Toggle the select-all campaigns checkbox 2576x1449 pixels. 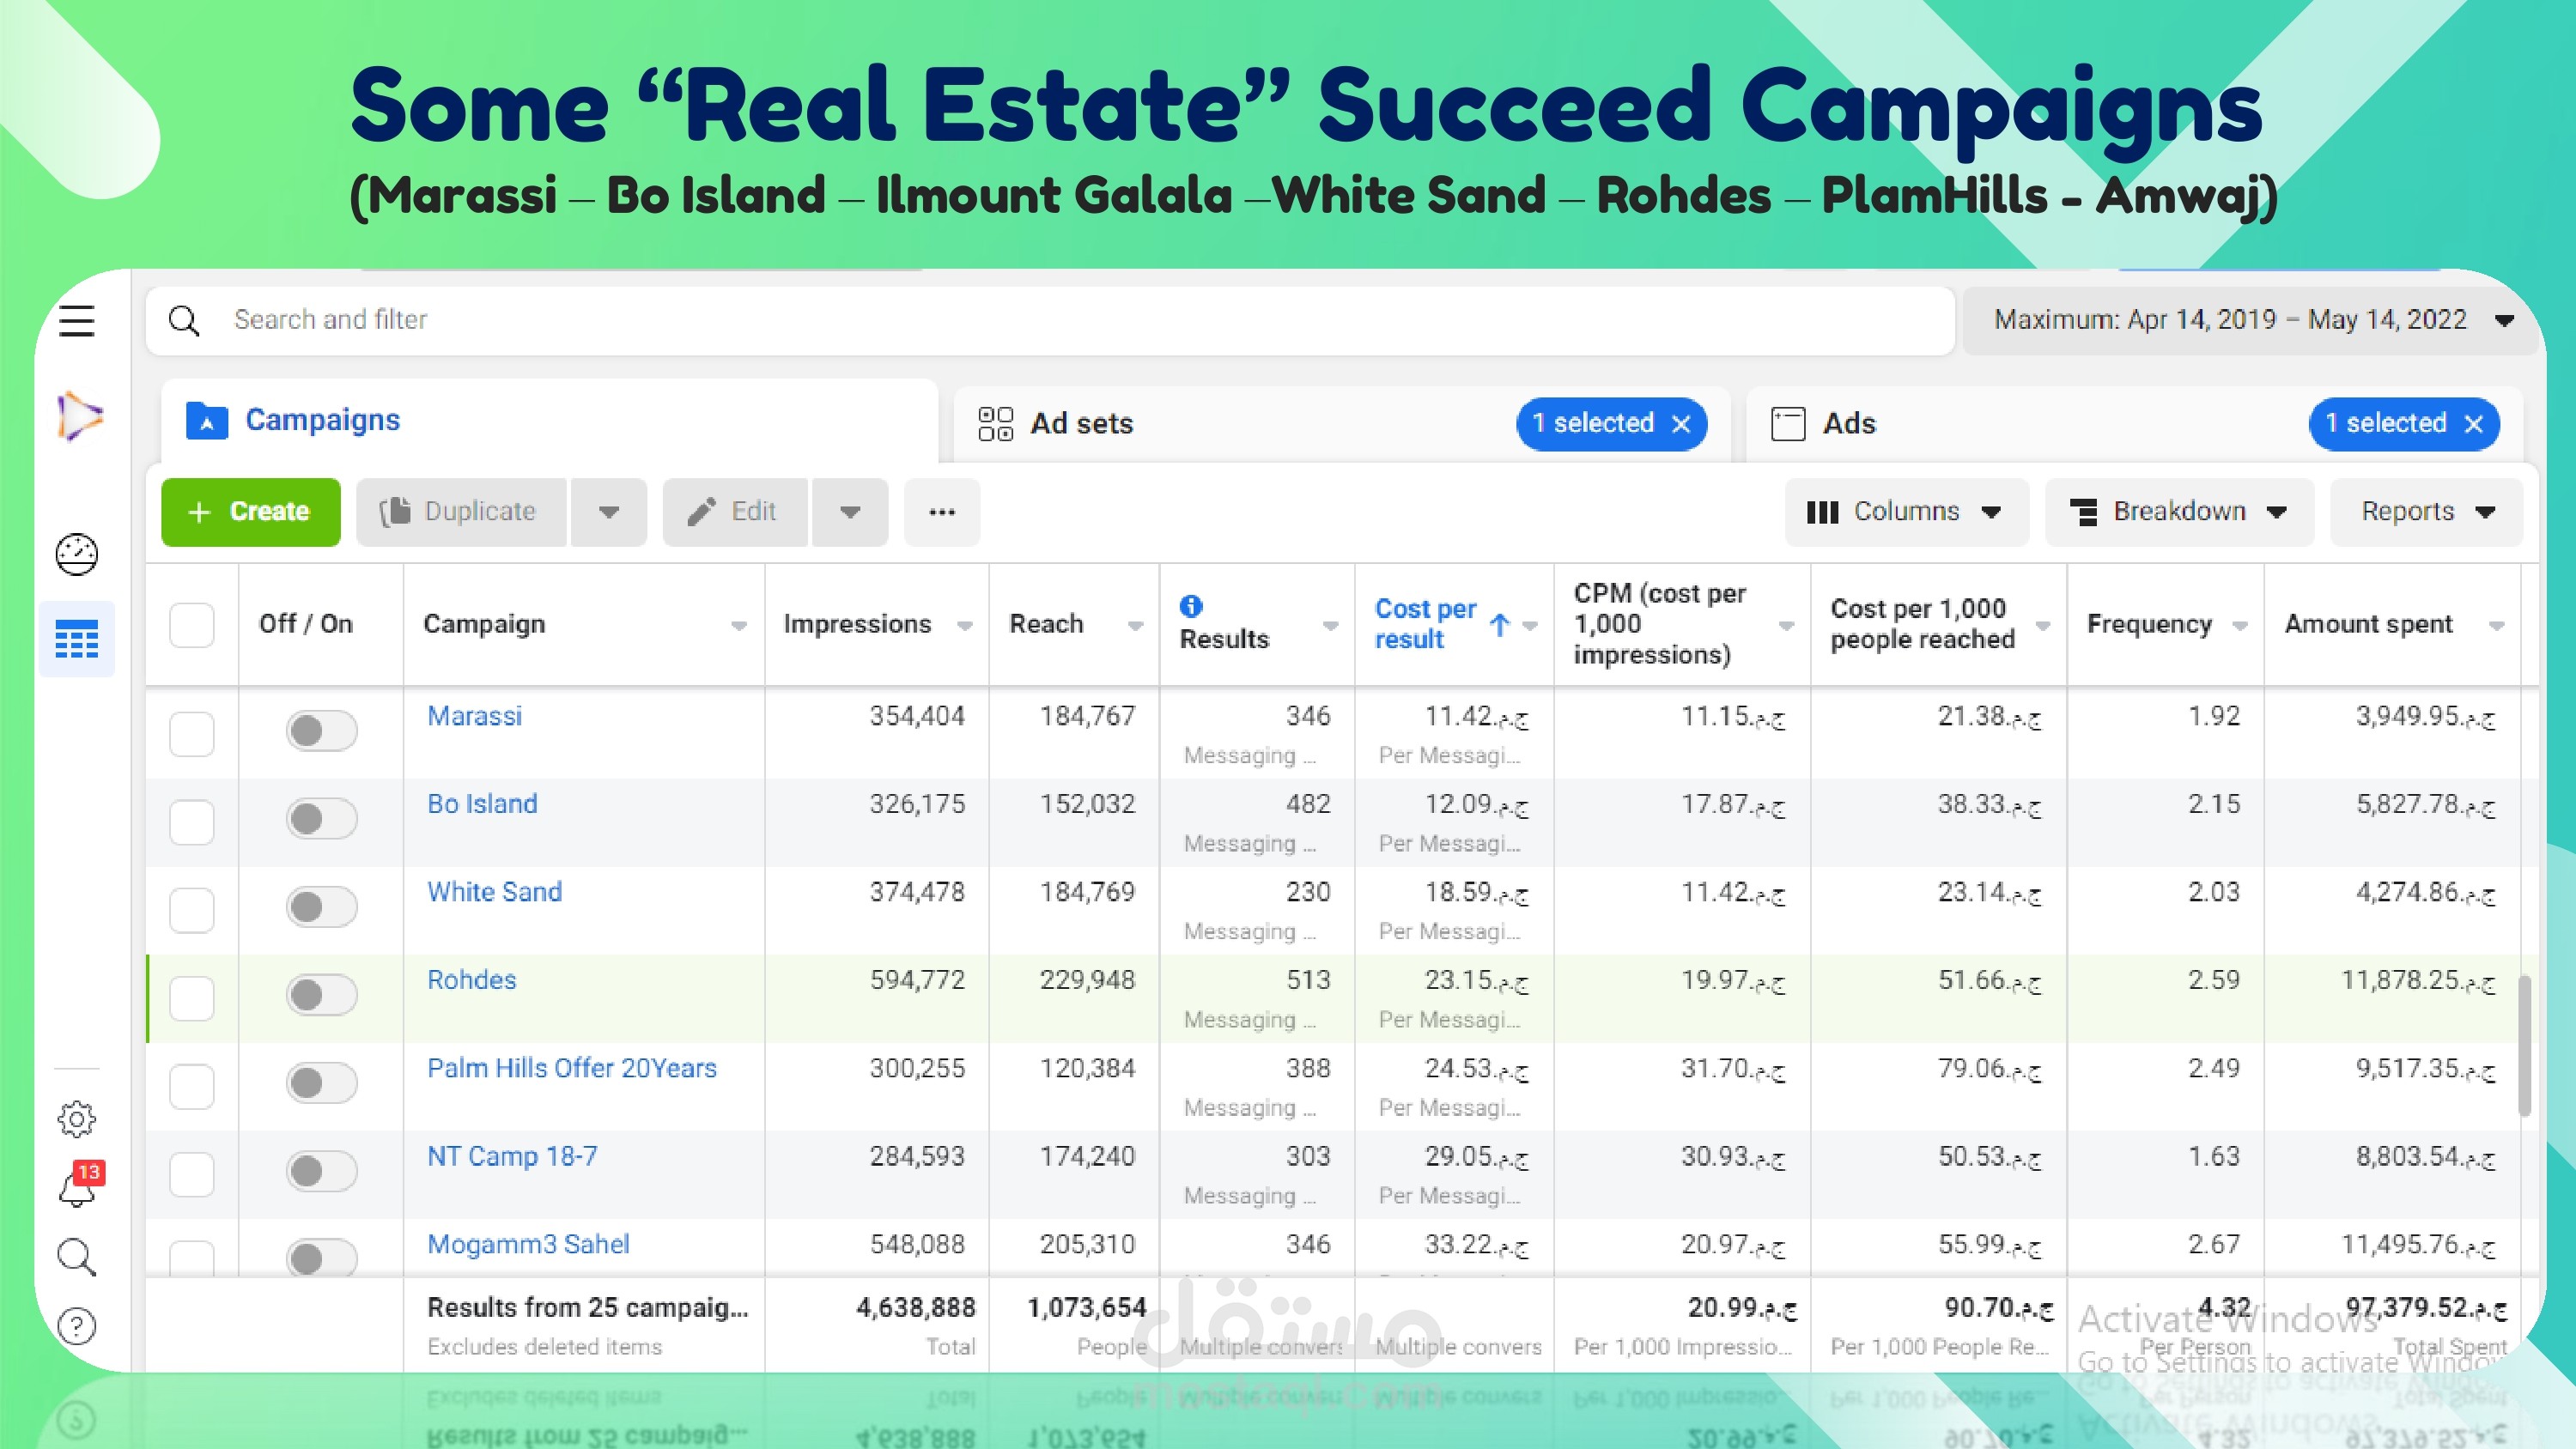coord(192,625)
